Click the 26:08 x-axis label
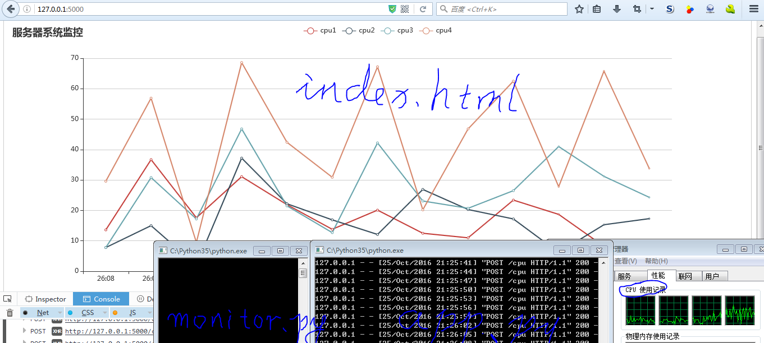 coord(106,278)
